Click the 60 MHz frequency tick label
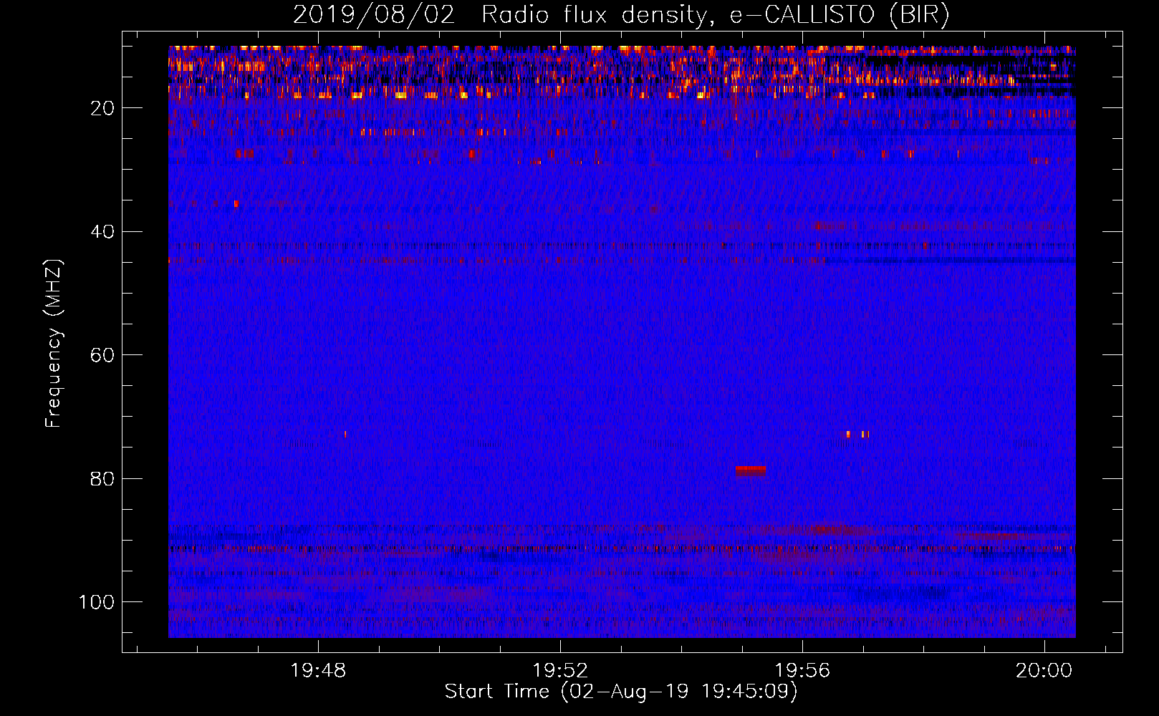The height and width of the screenshot is (716, 1159). (102, 355)
